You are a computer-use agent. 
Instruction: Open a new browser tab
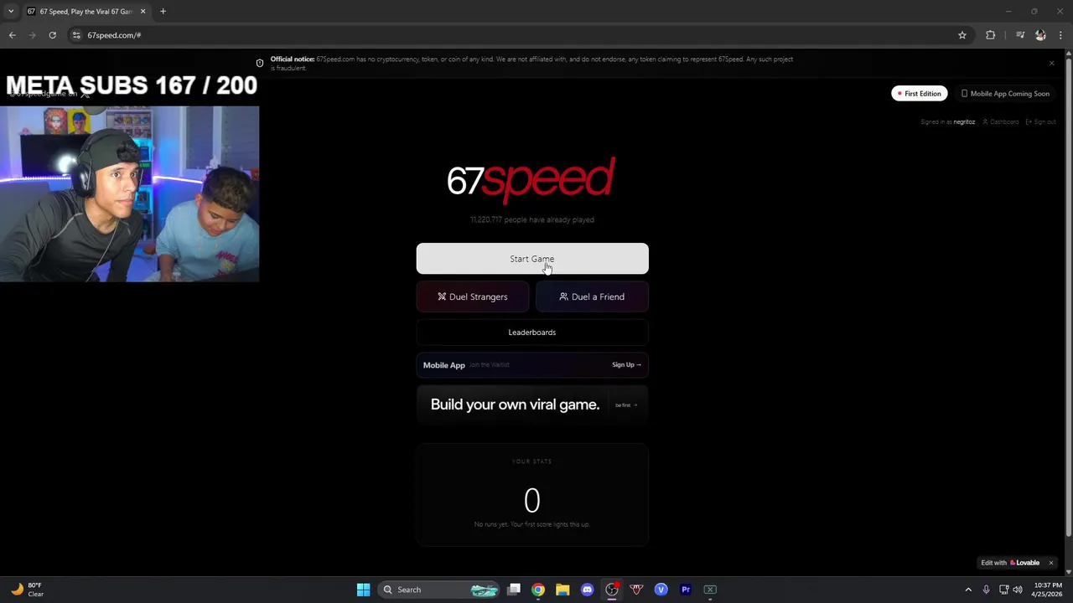click(163, 12)
